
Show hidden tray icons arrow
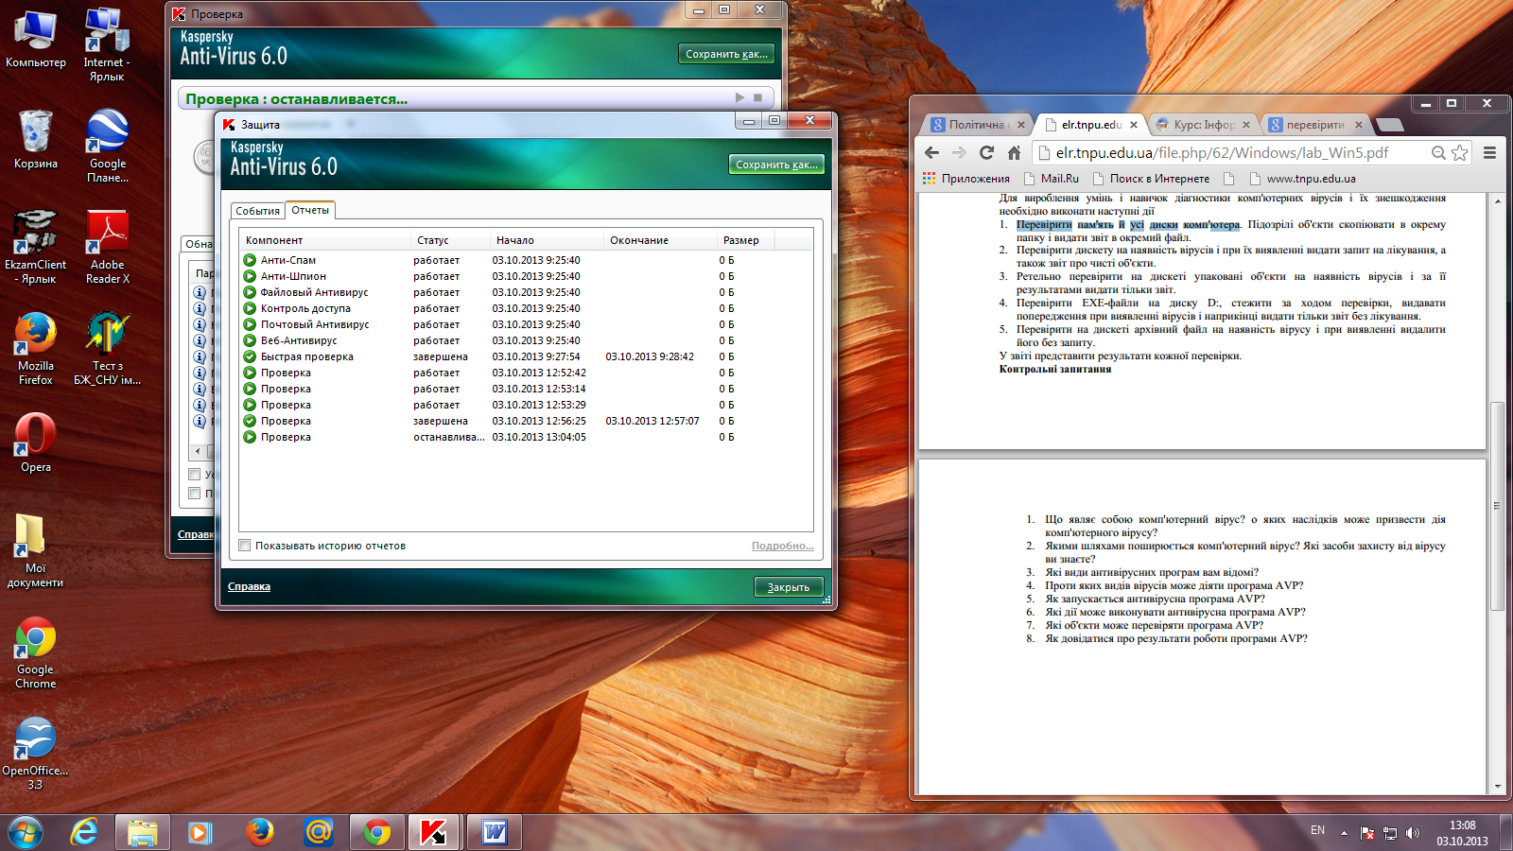click(1344, 833)
